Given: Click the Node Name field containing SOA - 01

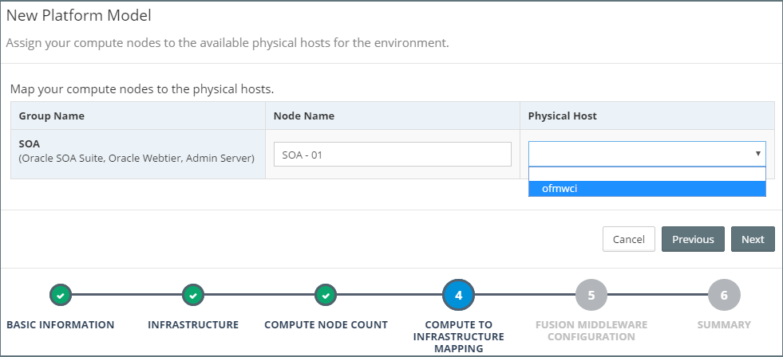Looking at the screenshot, I should pyautogui.click(x=392, y=155).
